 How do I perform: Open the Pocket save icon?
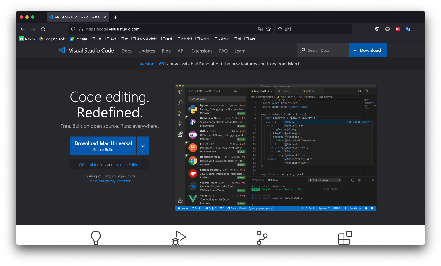point(377,29)
